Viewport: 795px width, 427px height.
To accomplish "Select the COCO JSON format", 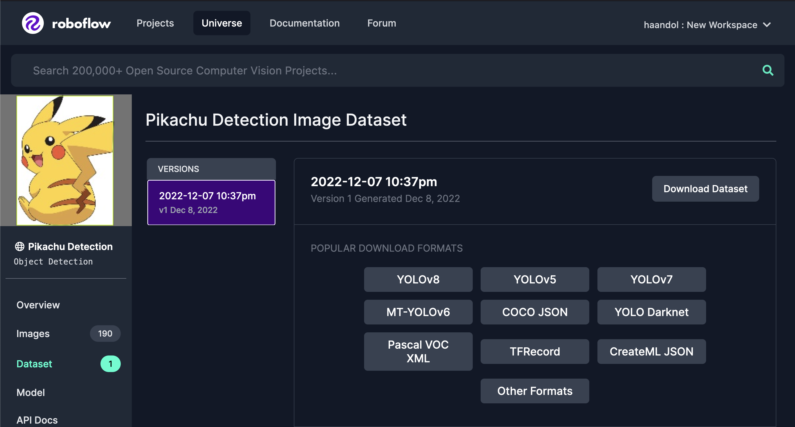I will [x=535, y=312].
